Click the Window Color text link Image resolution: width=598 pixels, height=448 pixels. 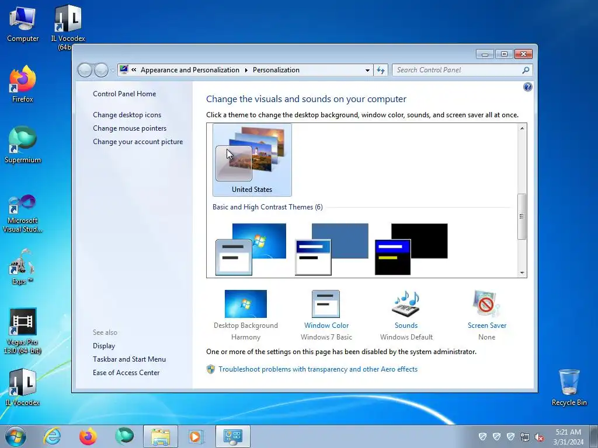(x=326, y=325)
